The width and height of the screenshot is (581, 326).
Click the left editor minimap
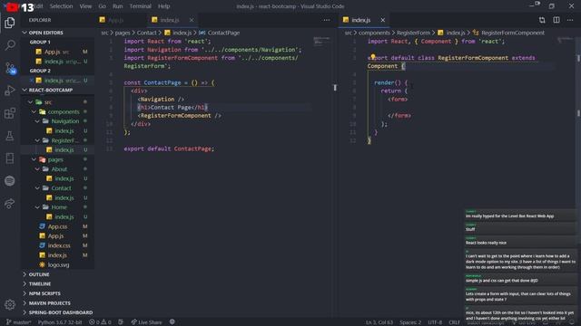(321, 41)
